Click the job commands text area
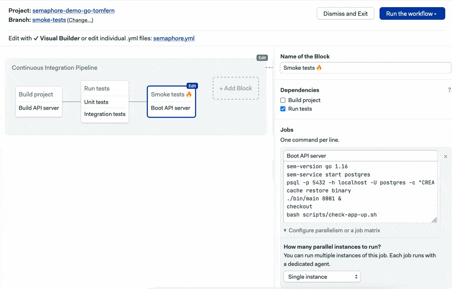Screen dimensions: 452x289 [x=360, y=192]
